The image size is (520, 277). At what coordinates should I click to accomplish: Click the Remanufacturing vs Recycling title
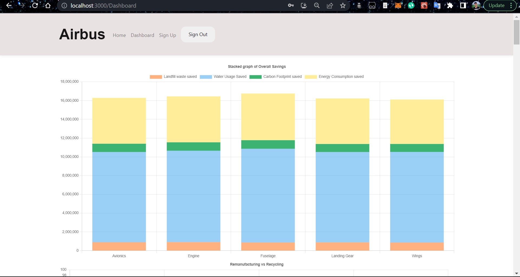257,264
